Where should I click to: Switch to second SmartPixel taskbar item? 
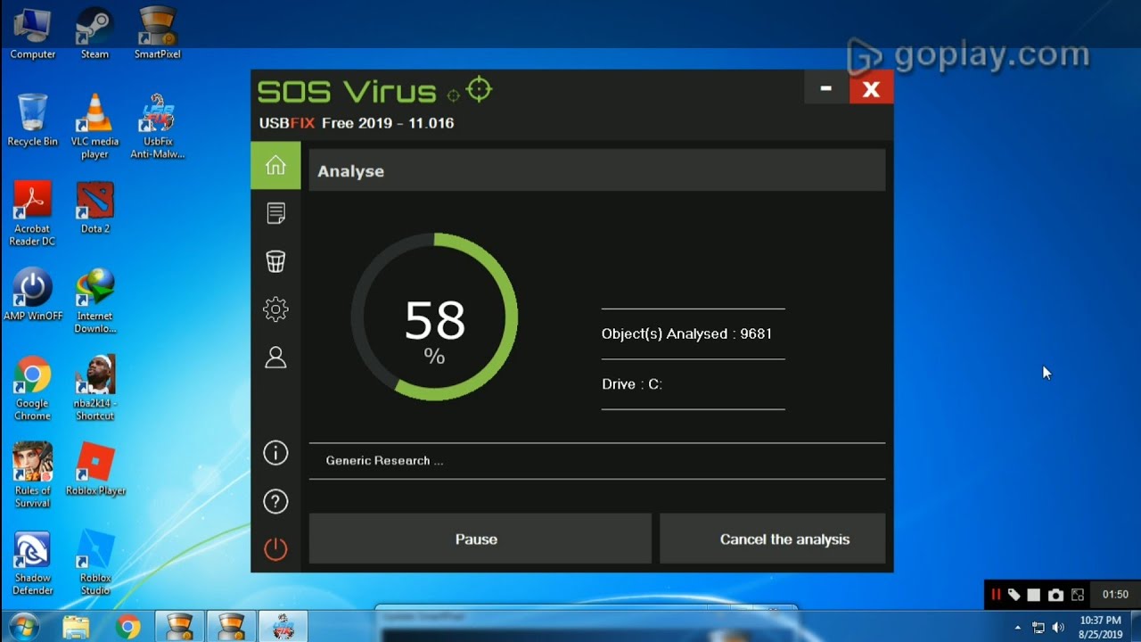click(x=232, y=627)
